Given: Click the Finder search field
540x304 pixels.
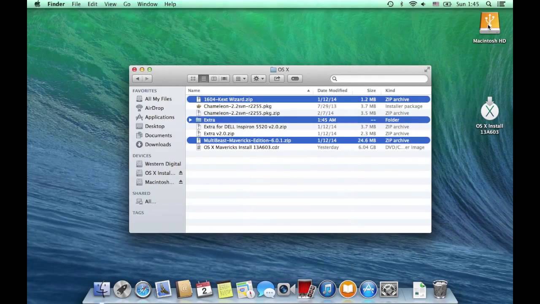Looking at the screenshot, I should pyautogui.click(x=379, y=79).
